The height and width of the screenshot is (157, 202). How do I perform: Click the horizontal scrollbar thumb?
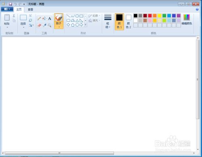[x=59, y=153]
